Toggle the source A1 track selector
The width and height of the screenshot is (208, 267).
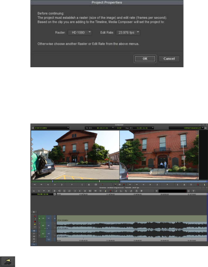point(43,226)
